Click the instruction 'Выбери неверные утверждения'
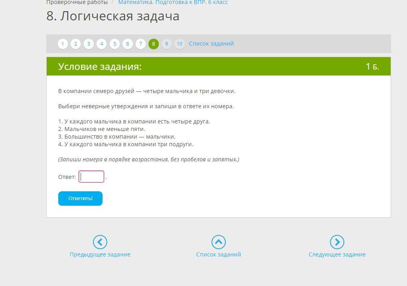This screenshot has width=407, height=286. [x=103, y=106]
